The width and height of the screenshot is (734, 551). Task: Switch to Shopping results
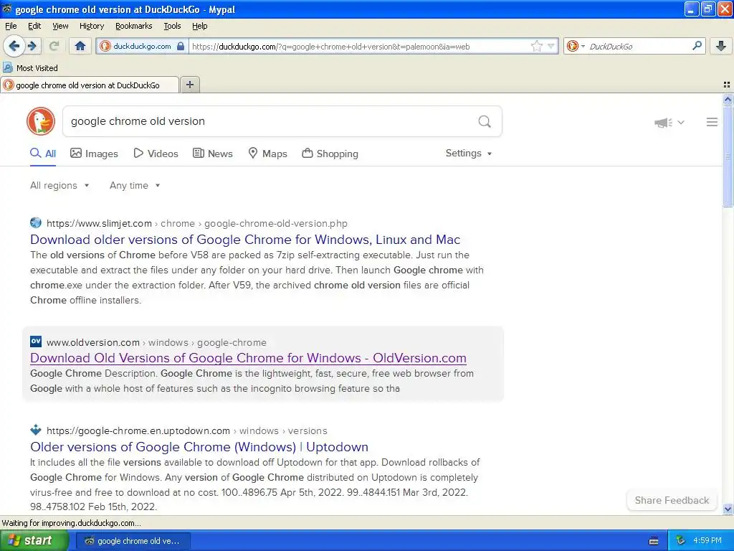click(x=330, y=154)
